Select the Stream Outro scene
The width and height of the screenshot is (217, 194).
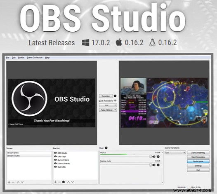coord(29,156)
